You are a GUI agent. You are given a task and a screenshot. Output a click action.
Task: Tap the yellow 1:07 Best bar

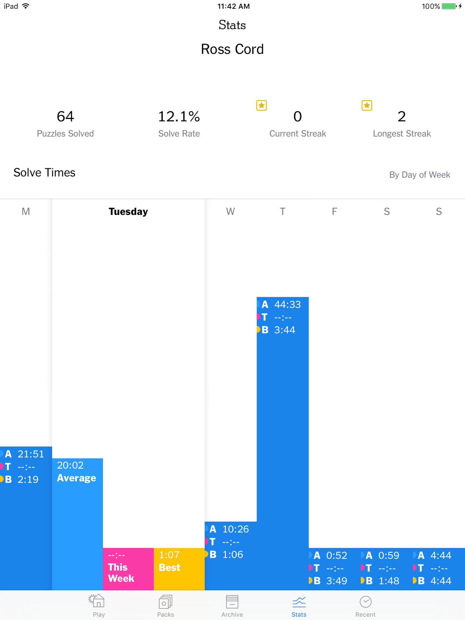(x=179, y=569)
